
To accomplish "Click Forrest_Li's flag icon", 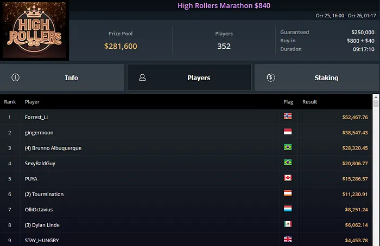I will 288,116.
